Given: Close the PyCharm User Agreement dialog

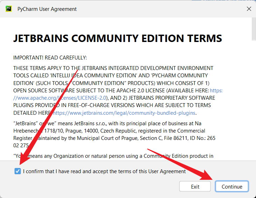Looking at the screenshot, I should click(249, 9).
